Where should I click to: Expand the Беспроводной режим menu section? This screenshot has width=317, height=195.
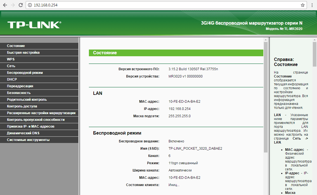click(25, 73)
